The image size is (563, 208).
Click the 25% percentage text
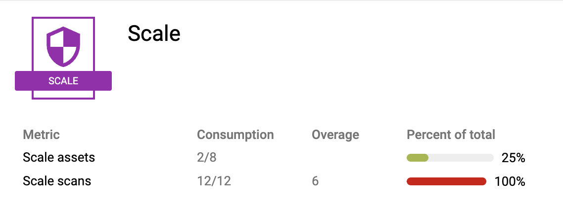coord(513,158)
